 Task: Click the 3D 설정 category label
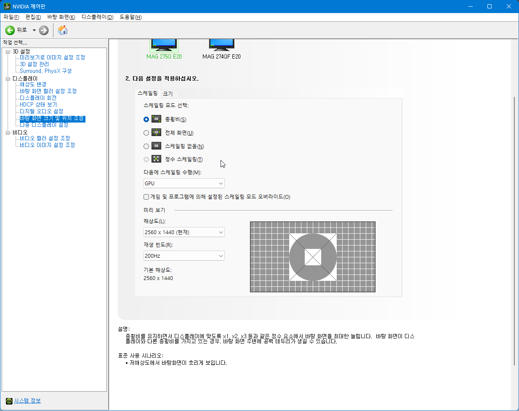[21, 51]
